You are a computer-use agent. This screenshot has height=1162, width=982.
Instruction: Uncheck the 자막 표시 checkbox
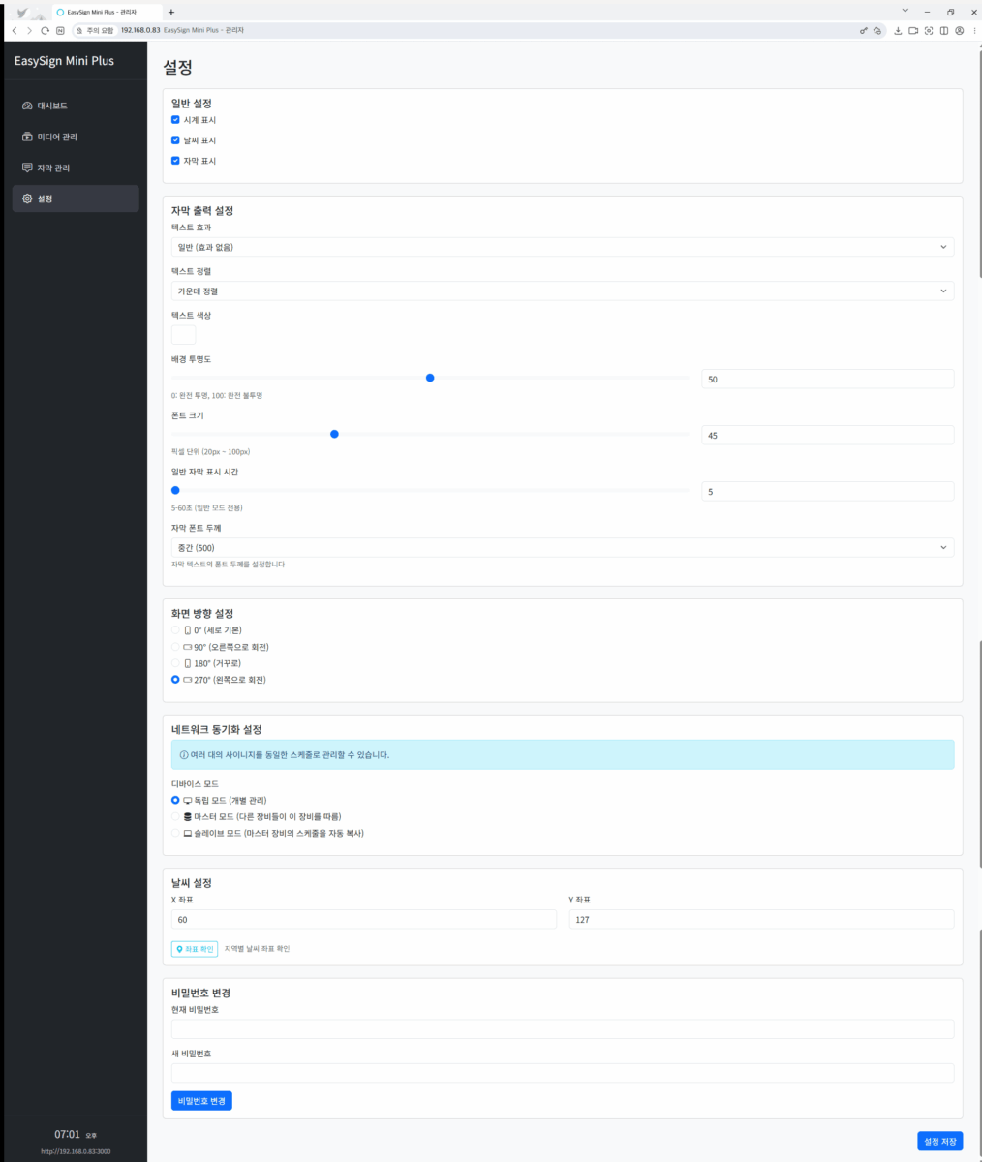175,161
